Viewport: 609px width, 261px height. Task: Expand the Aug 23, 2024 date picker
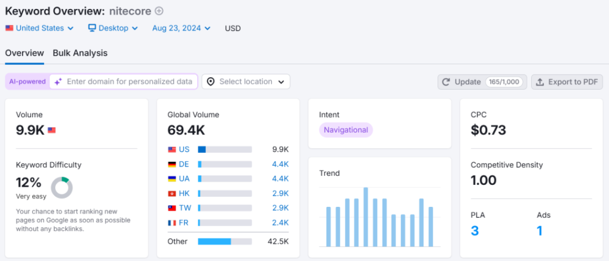[181, 28]
